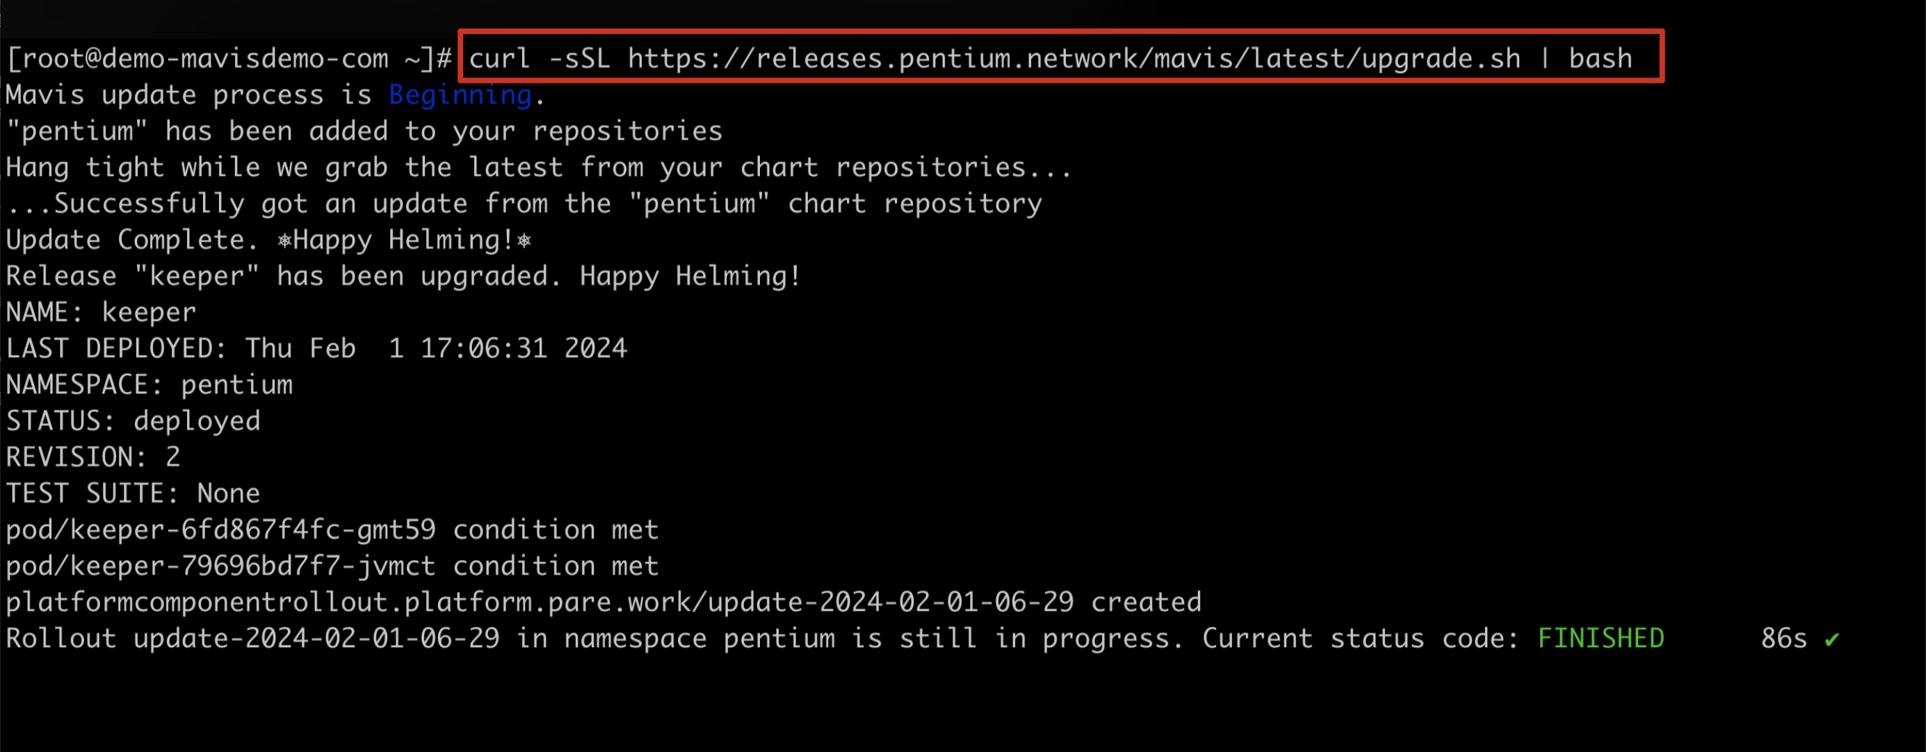Click the pipe character before bash
The height and width of the screenshot is (752, 1926).
[x=1545, y=58]
